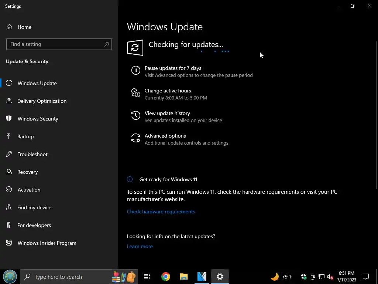Click the 'Checking for updates...' status text
This screenshot has width=378, height=284.
186,44
